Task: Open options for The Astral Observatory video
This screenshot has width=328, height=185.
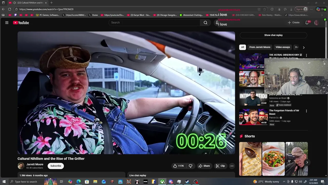Action: (x=306, y=55)
